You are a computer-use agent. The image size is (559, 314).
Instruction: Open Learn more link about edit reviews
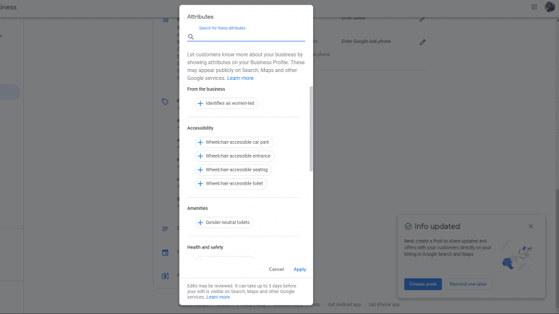218,297
